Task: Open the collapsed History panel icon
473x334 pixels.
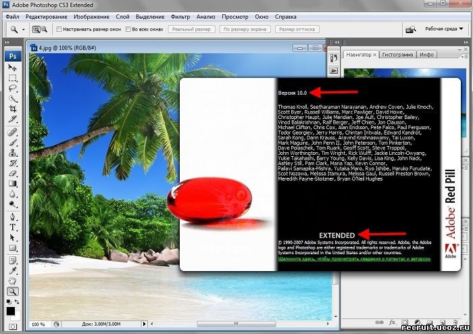Action: click(x=334, y=58)
